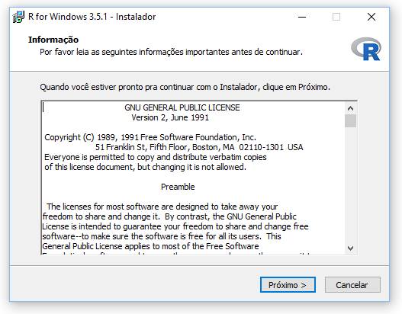
Task: Place cursor on "Version 2, June 1991" line
Action: pos(170,117)
